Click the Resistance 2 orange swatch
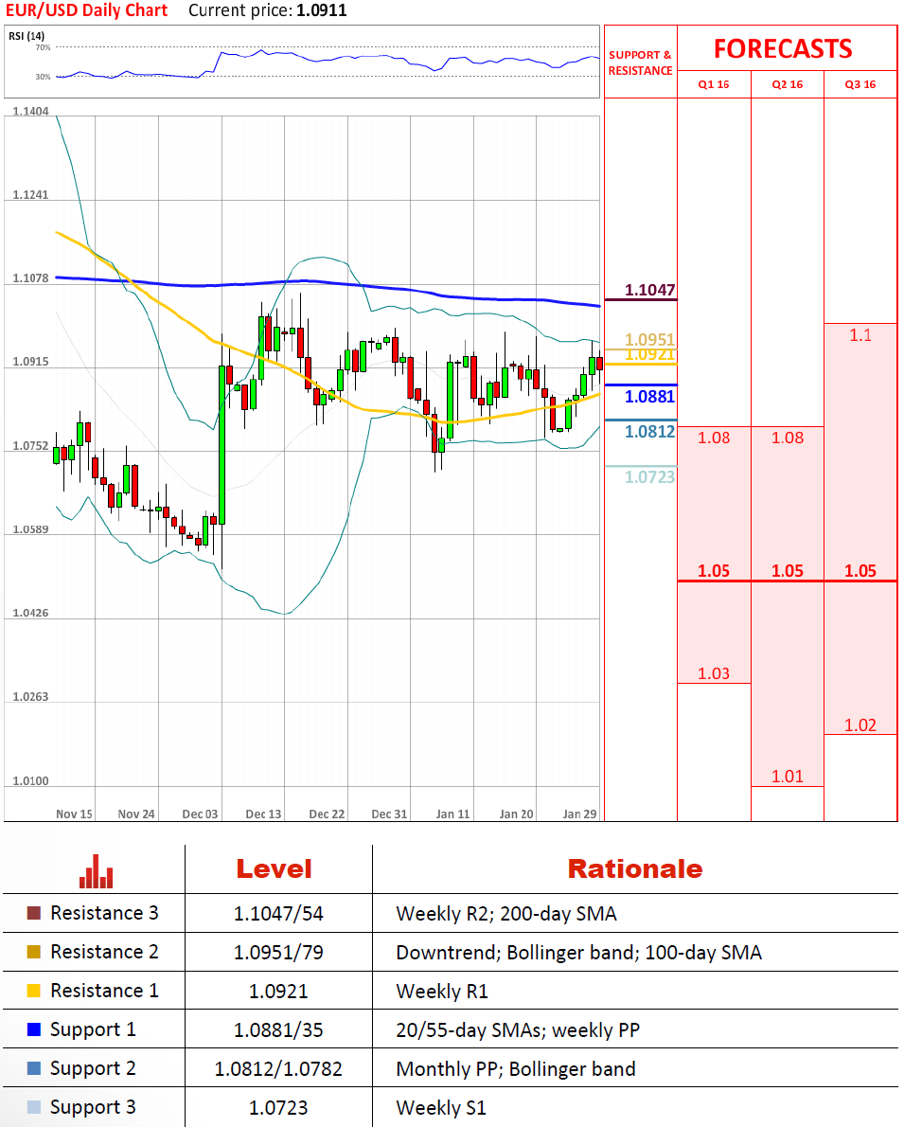This screenshot has width=904, height=1127. [34, 952]
